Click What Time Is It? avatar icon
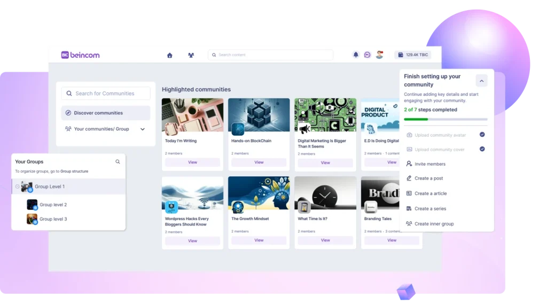Screen dimensions: 547x303 point(304,207)
